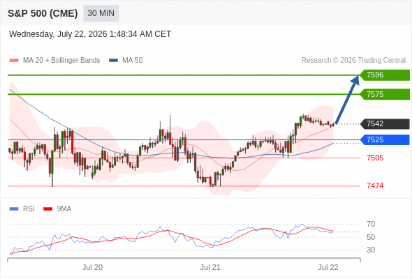Screen dimensions: 412x279
Task: Click the MA 50 blue legend swatch
Action: click(113, 61)
